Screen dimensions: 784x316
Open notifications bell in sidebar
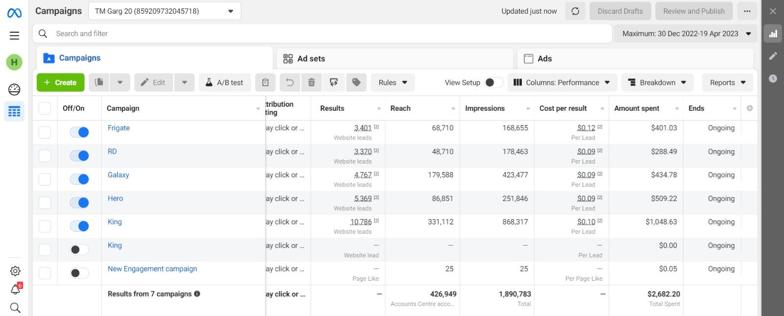[15, 289]
